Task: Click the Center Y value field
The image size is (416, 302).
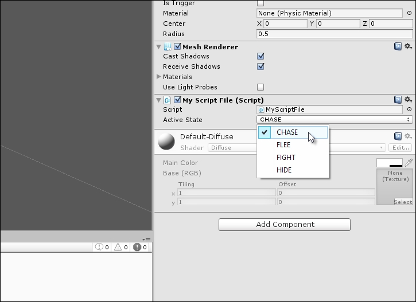Action: pyautogui.click(x=338, y=23)
